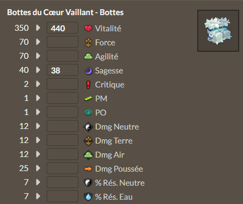Select the Vitalité input field showing 440
The width and height of the screenshot is (243, 204).
[63, 28]
